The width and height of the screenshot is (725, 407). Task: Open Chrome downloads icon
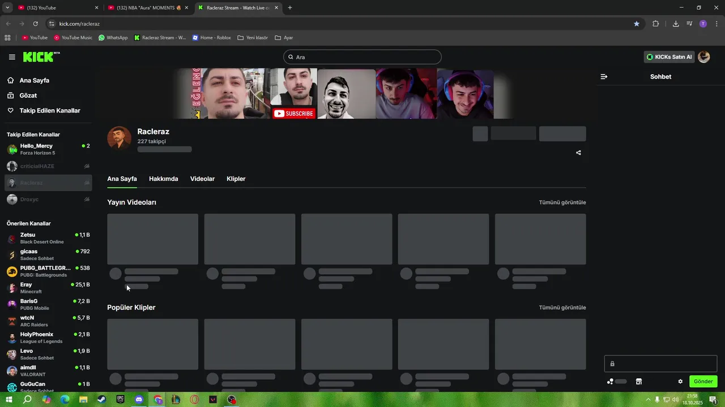(x=676, y=24)
